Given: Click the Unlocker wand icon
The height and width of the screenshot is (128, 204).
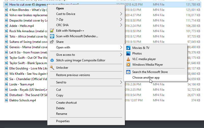Looking at the screenshot, I should coord(52,68).
